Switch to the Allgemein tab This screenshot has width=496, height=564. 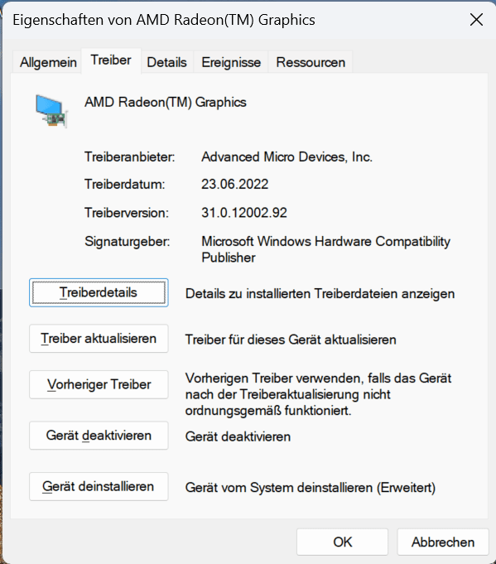48,62
